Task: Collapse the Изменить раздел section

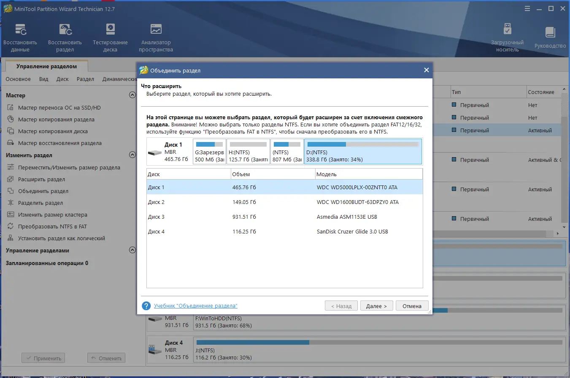Action: pyautogui.click(x=132, y=155)
